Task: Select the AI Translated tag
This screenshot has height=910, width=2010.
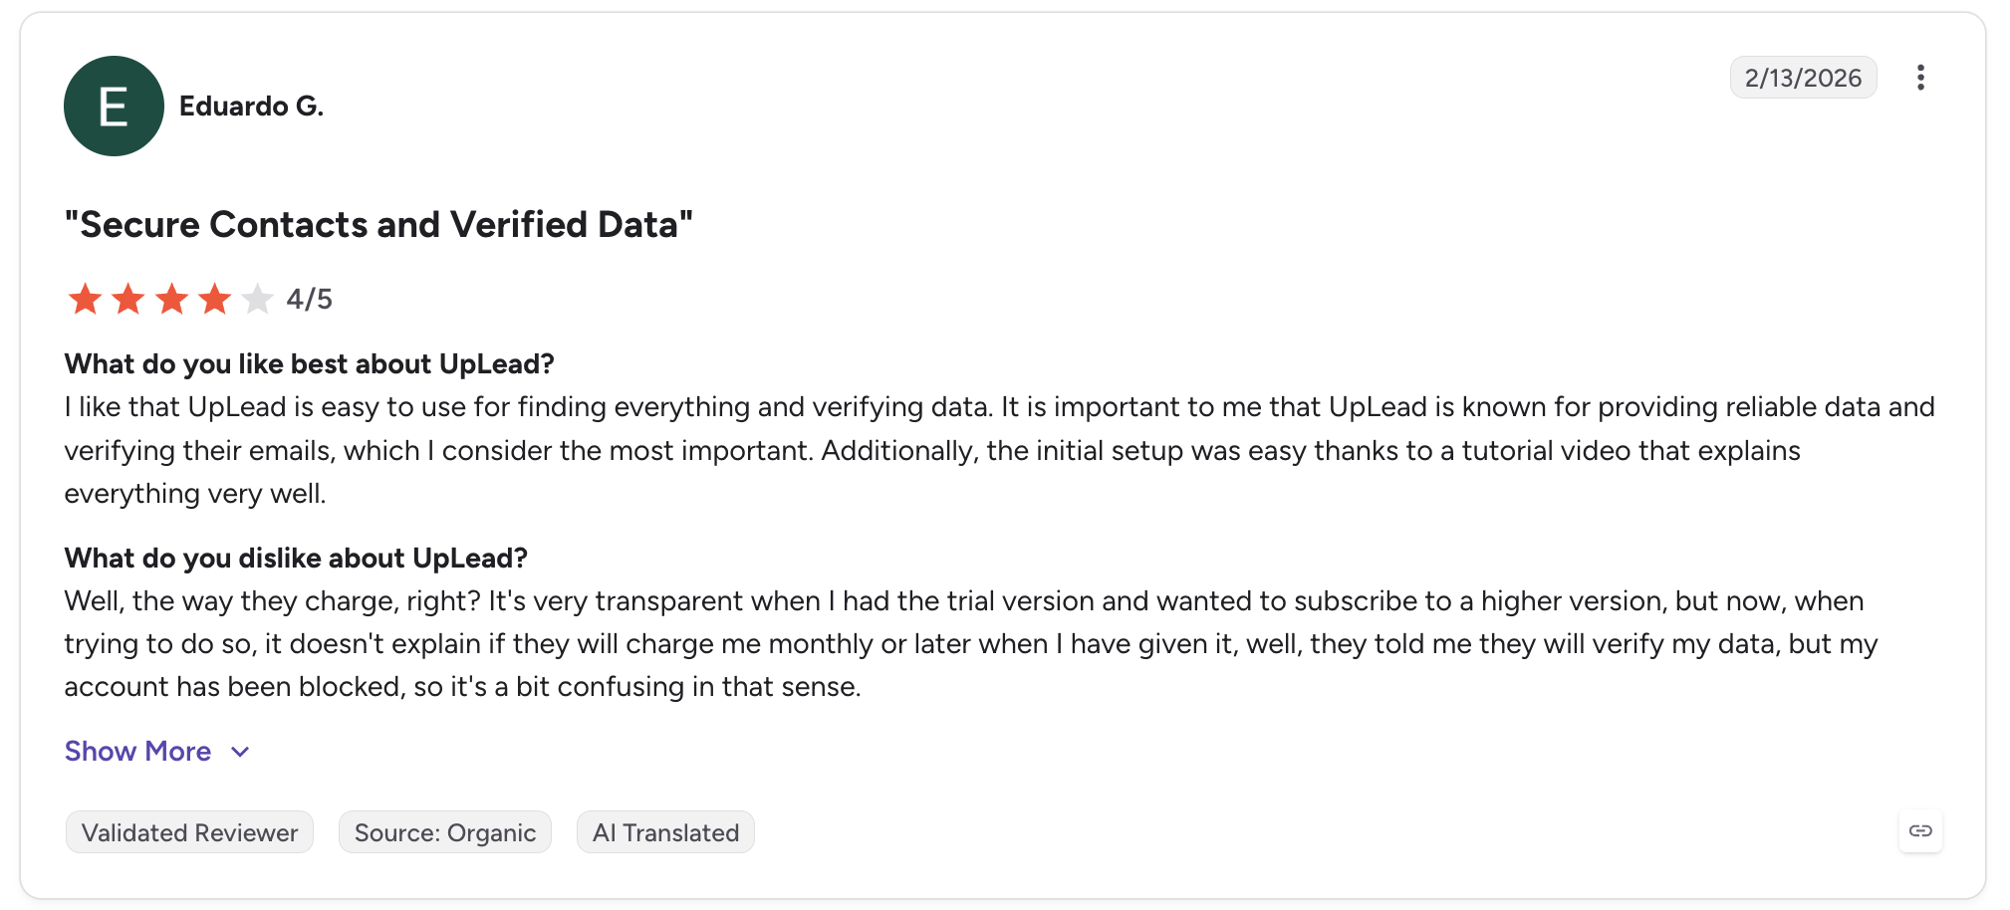Action: click(665, 832)
